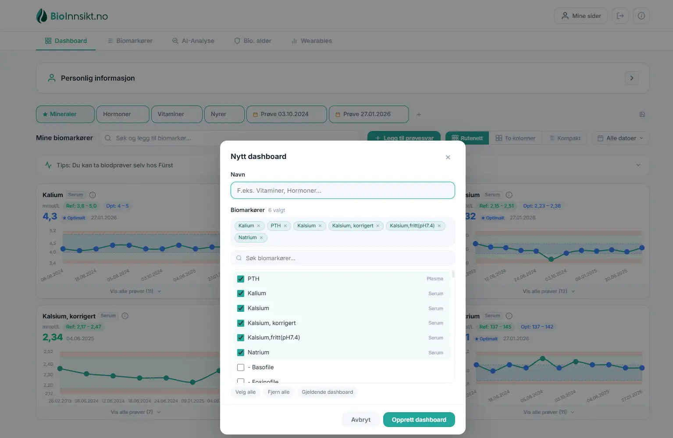
Task: Click the BioInnsikt.no leaf logo
Action: [42, 16]
